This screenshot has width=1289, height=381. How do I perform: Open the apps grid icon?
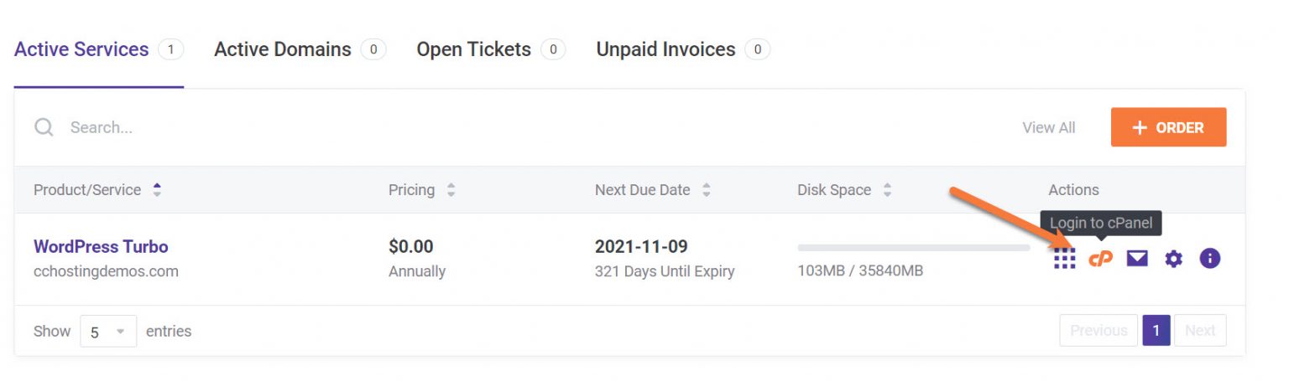point(1064,259)
